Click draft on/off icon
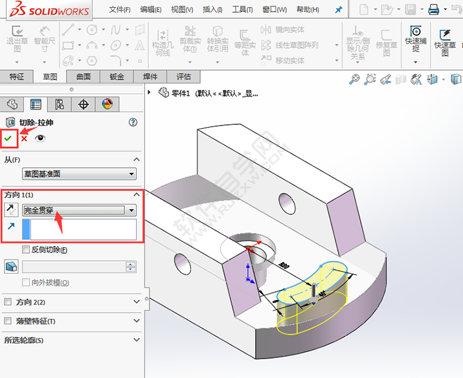 click(x=12, y=267)
